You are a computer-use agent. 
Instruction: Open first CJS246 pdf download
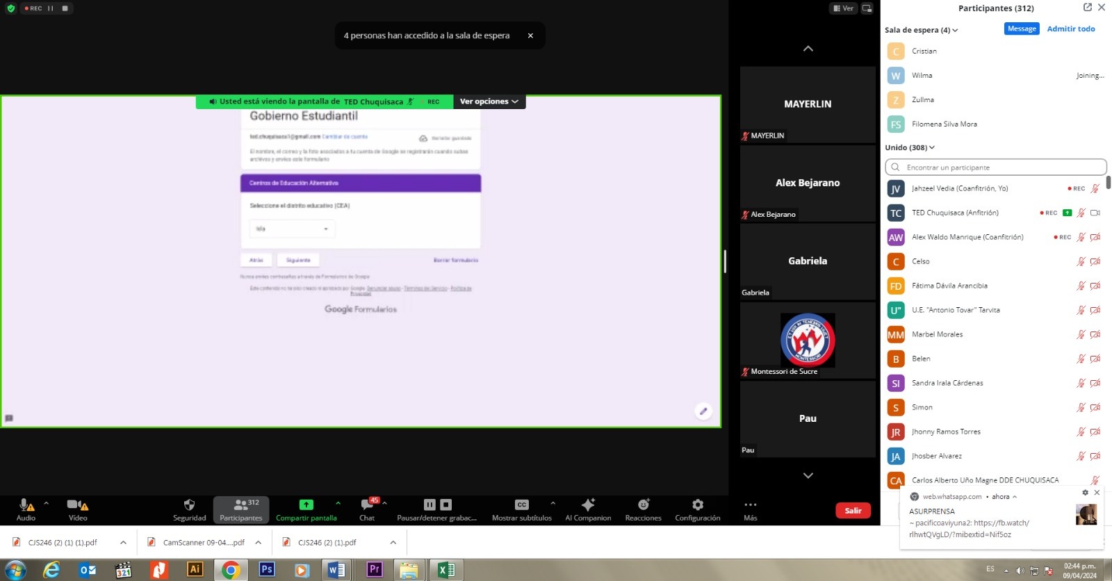click(63, 543)
